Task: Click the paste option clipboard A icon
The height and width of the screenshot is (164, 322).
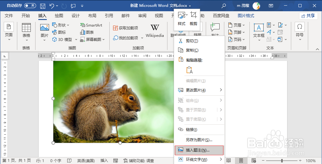Action: click(189, 70)
